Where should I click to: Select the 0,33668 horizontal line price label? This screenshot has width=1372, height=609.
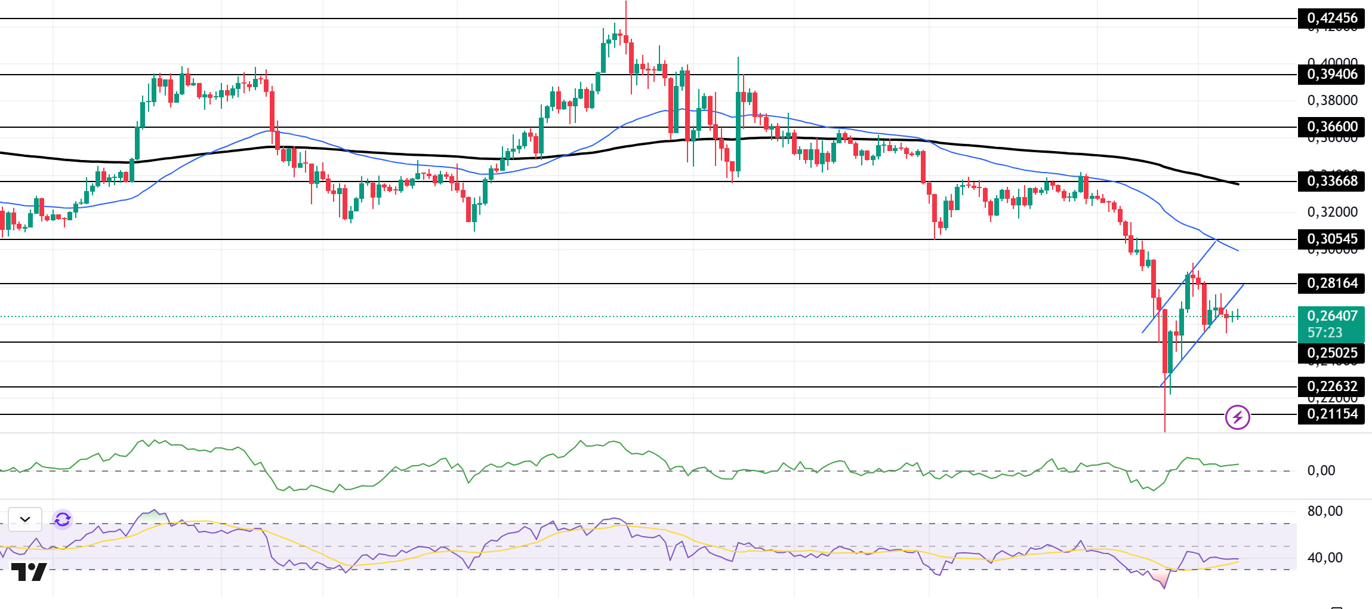coord(1331,181)
